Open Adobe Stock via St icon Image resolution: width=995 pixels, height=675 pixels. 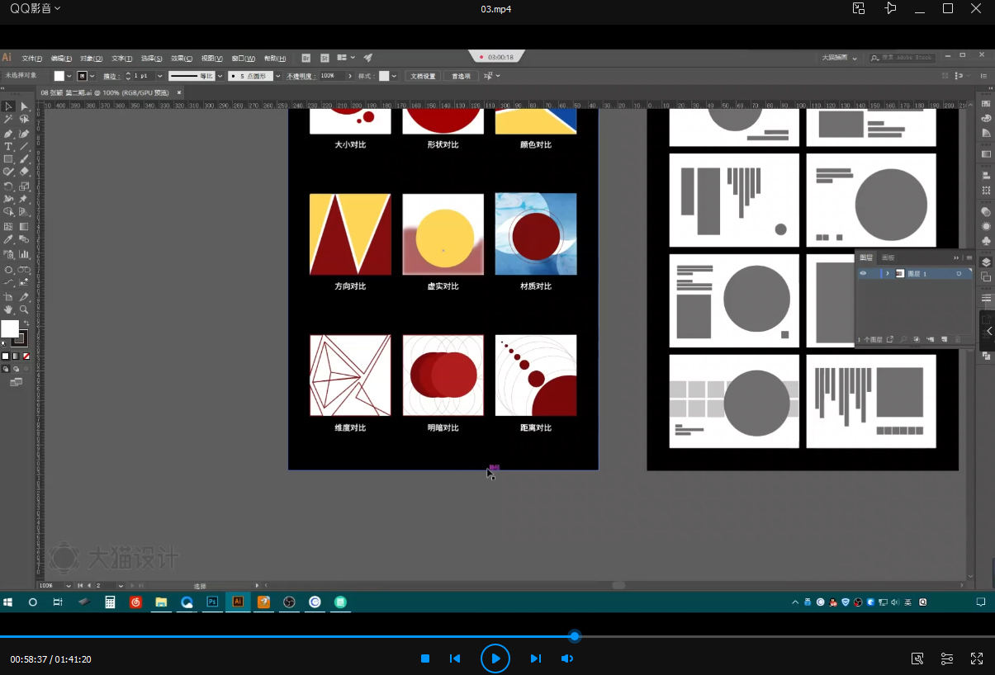point(325,58)
